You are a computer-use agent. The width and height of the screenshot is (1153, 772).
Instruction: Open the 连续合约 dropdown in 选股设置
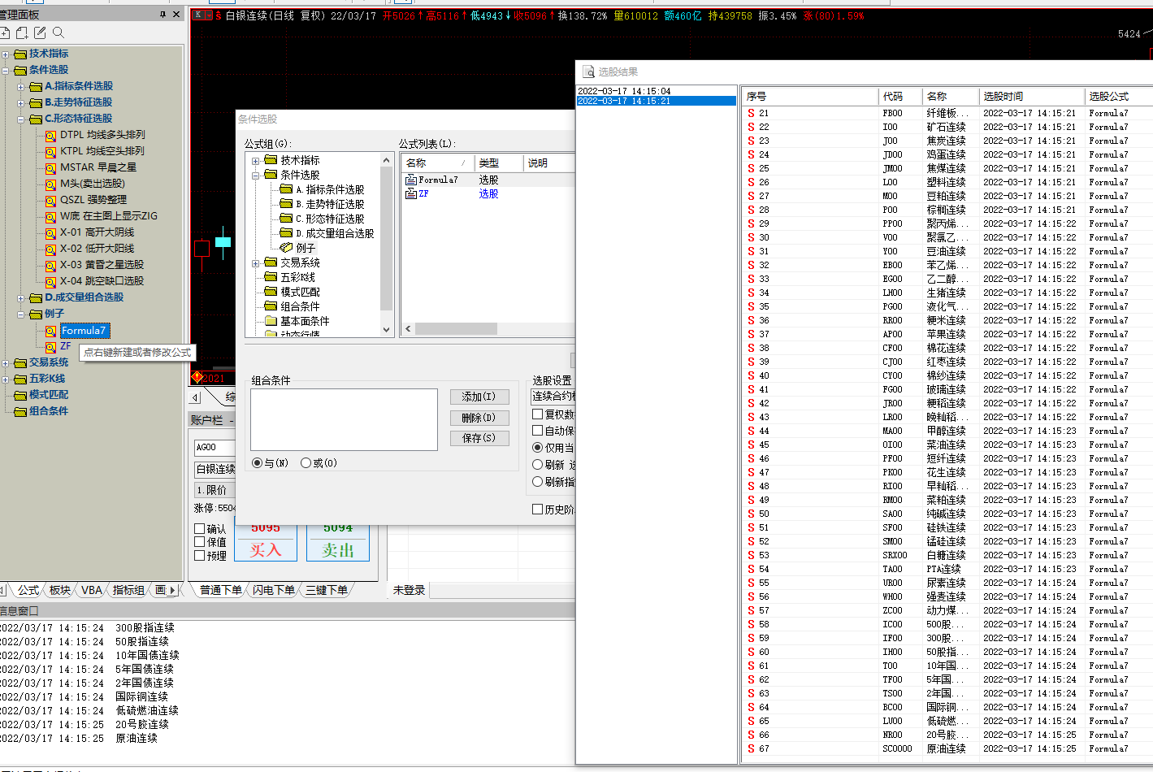point(553,397)
